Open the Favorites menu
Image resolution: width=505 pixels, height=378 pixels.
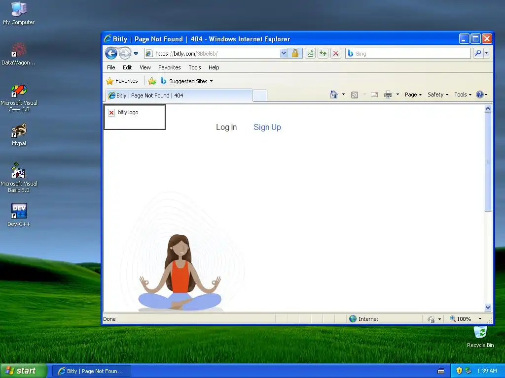(170, 67)
